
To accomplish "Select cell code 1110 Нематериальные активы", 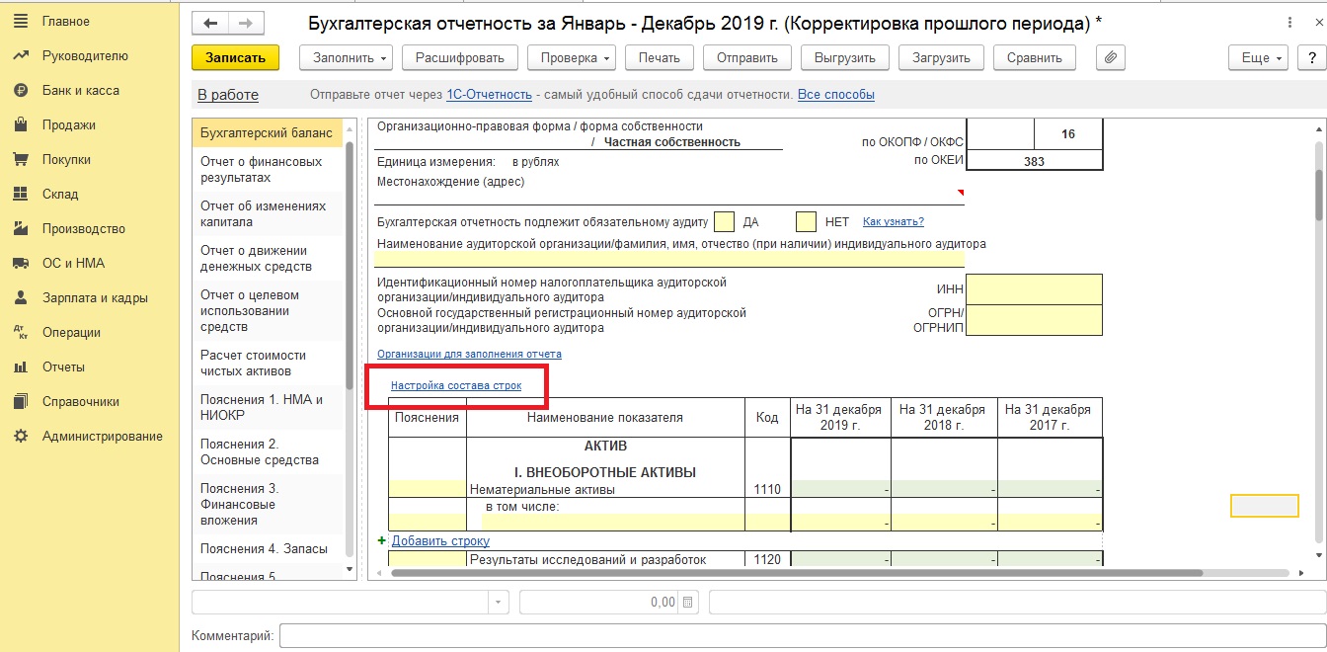I will [767, 489].
